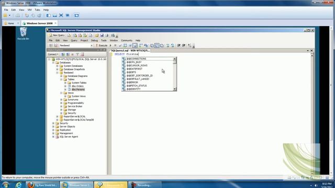Click the Increase Indent icon
Viewport: 335px width, 188px height.
coord(184,45)
